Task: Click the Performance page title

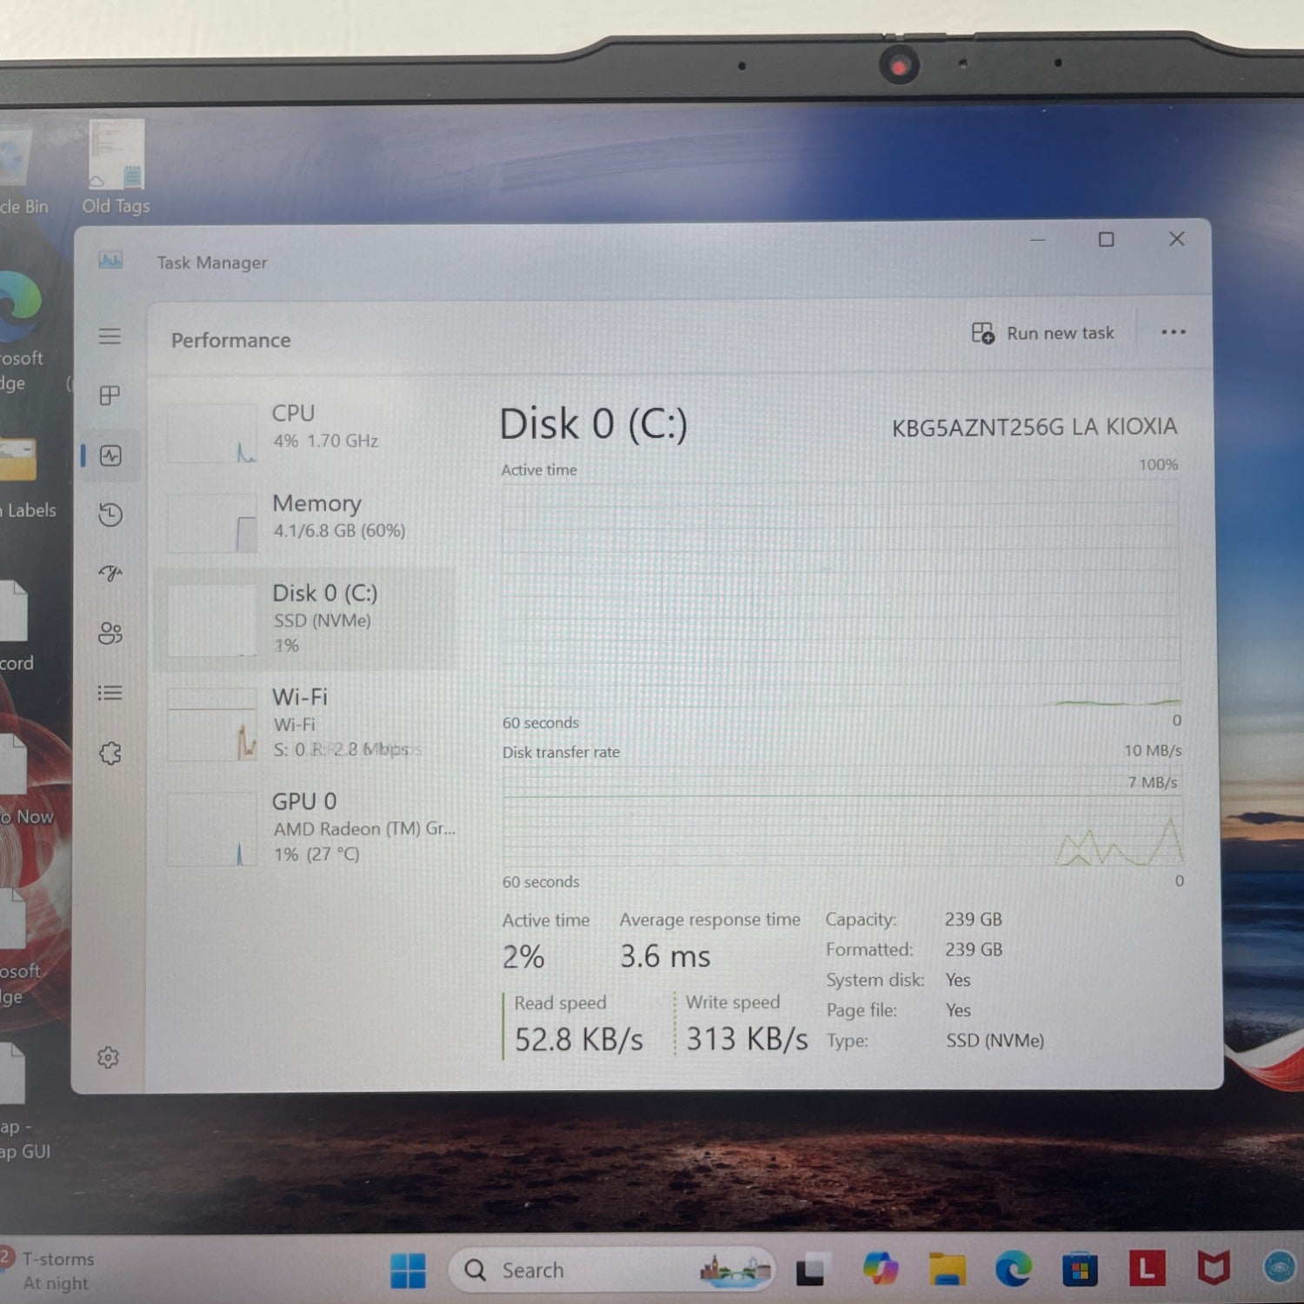Action: click(x=231, y=340)
